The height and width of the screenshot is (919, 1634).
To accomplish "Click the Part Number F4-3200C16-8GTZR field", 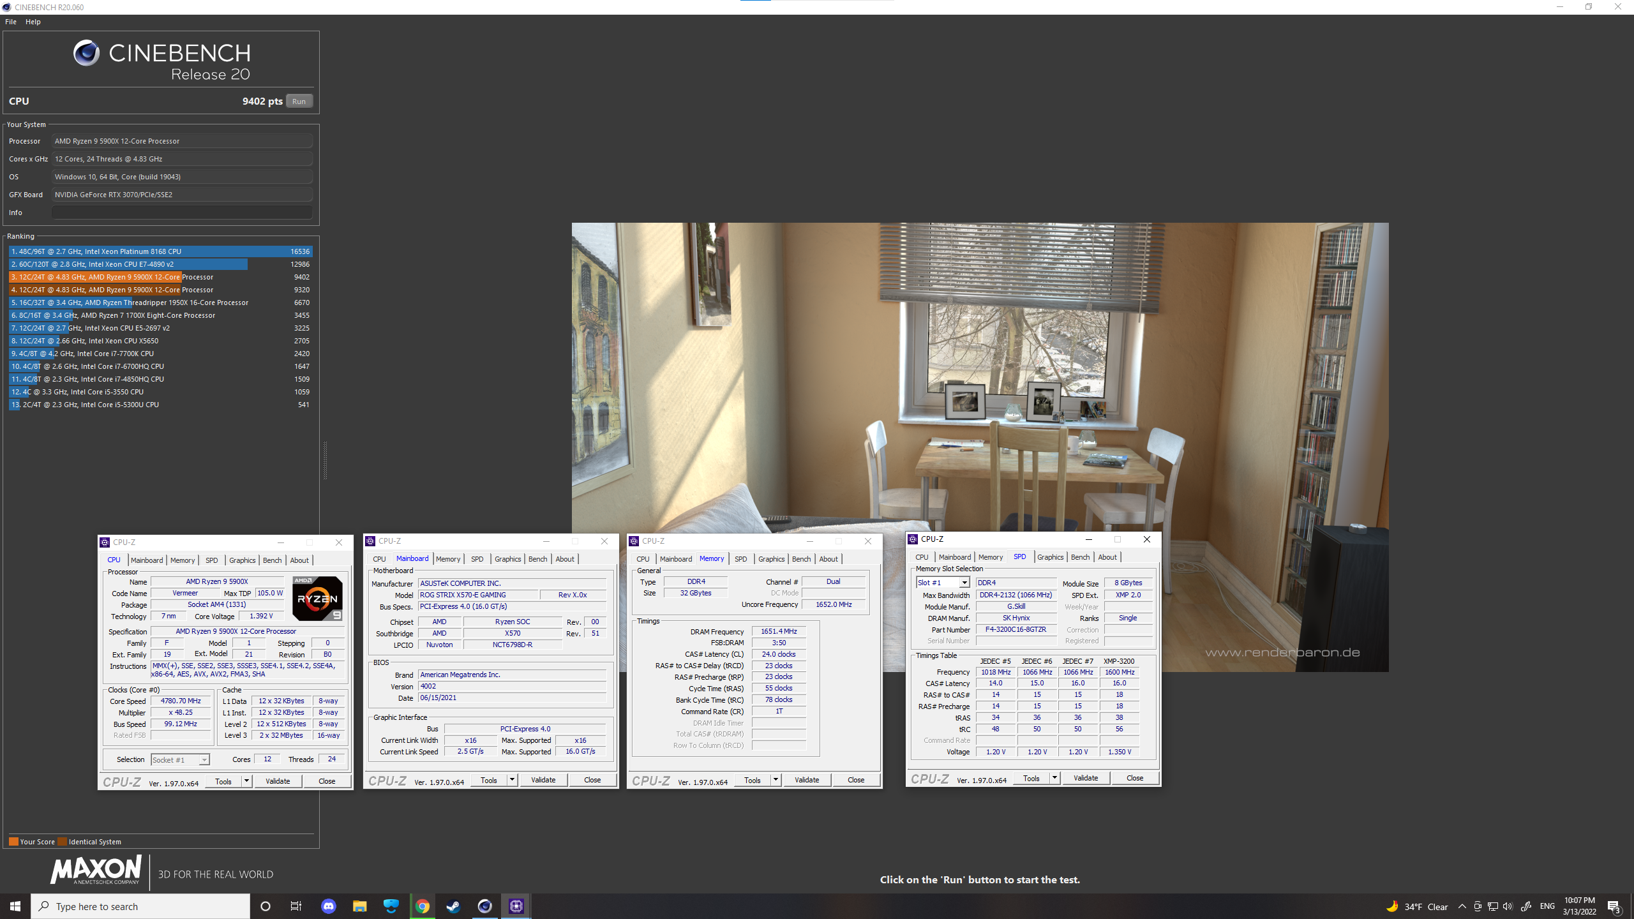I will pyautogui.click(x=1016, y=629).
